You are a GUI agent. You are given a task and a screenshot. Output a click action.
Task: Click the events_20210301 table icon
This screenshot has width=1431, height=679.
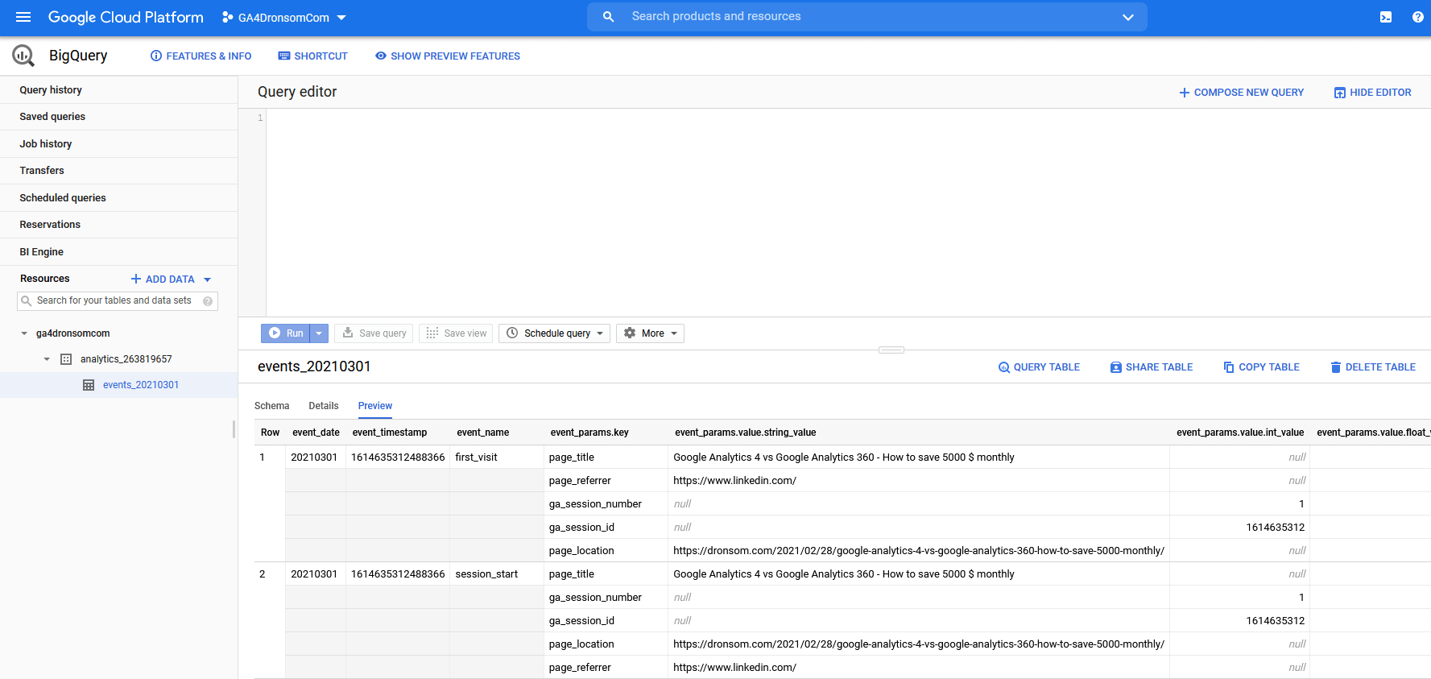click(89, 385)
